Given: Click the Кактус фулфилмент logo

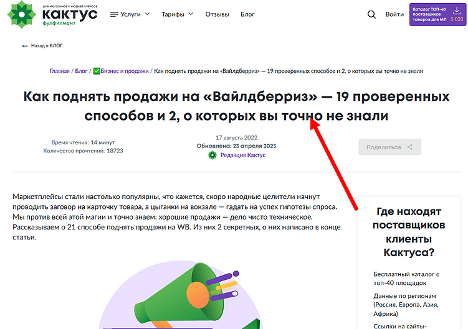Looking at the screenshot, I should point(52,14).
